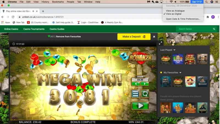The width and height of the screenshot is (220, 124).
Task: Open the second also-played game thumbnail
Action: (x=178, y=108)
